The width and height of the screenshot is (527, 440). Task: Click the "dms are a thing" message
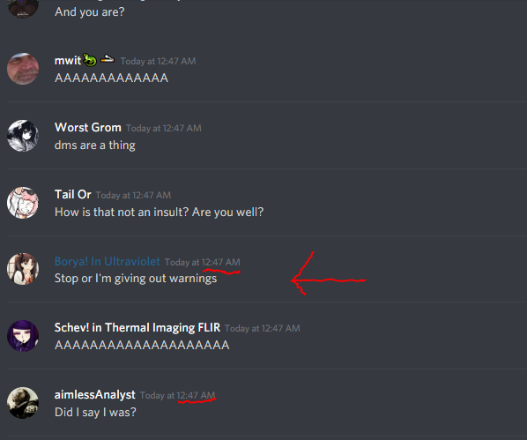[x=95, y=145]
